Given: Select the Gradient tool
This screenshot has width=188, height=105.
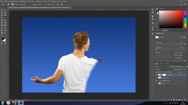Looking at the screenshot, I should click(x=5, y=23).
